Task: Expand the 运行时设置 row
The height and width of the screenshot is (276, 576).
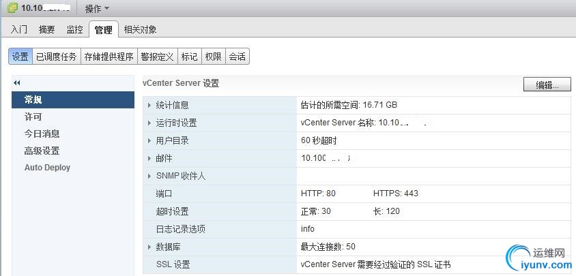Action: click(x=149, y=123)
